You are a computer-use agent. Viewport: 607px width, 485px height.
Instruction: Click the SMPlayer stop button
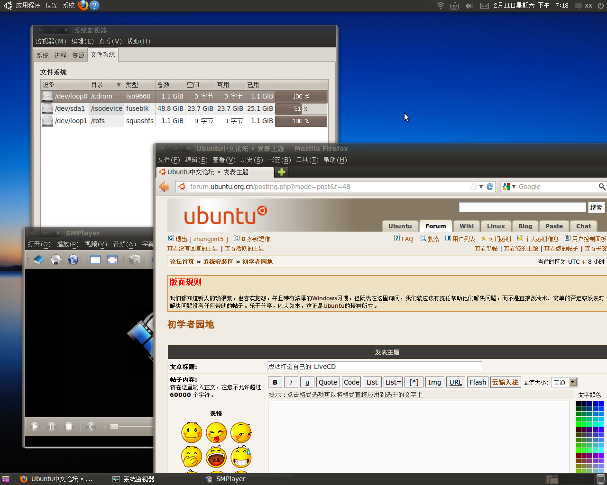point(69,426)
